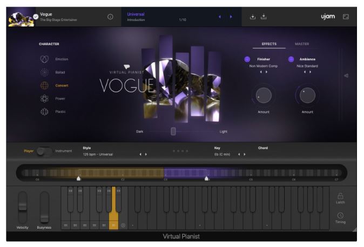Click the side panel collapse arrow at right edge
Viewport: 364px width, 247px height.
click(x=346, y=76)
